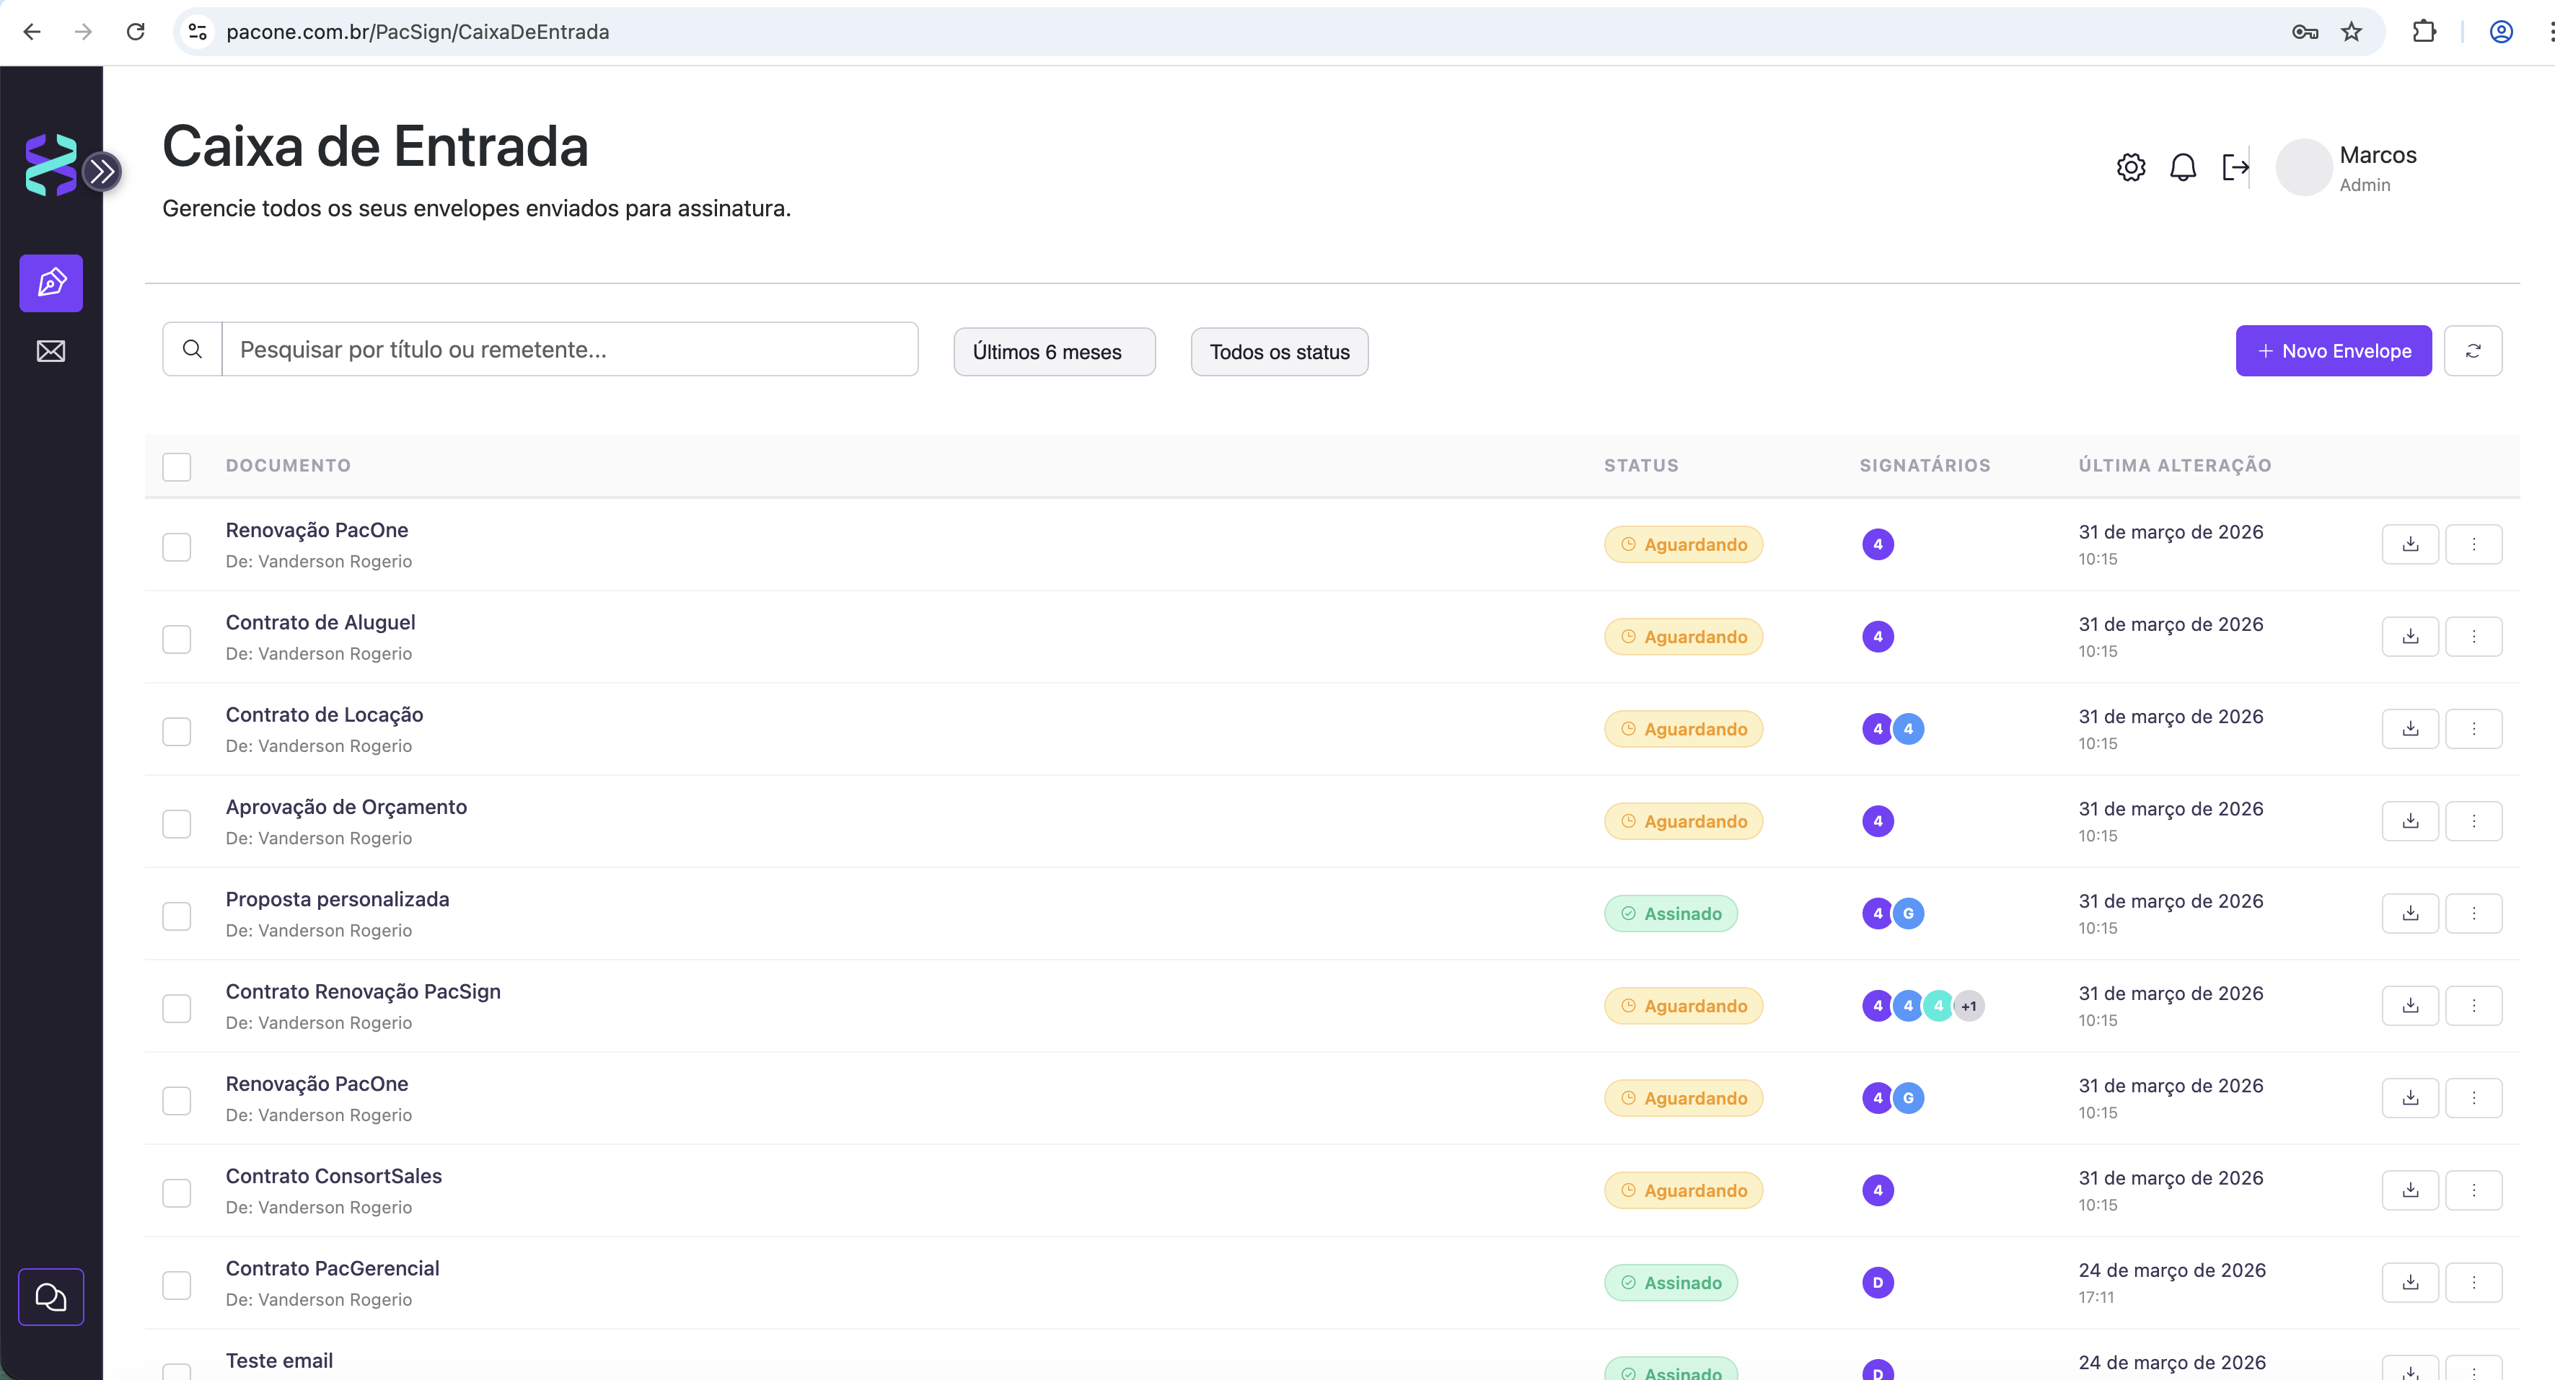Open the chat bubble icon in sidebar

pos(52,1296)
